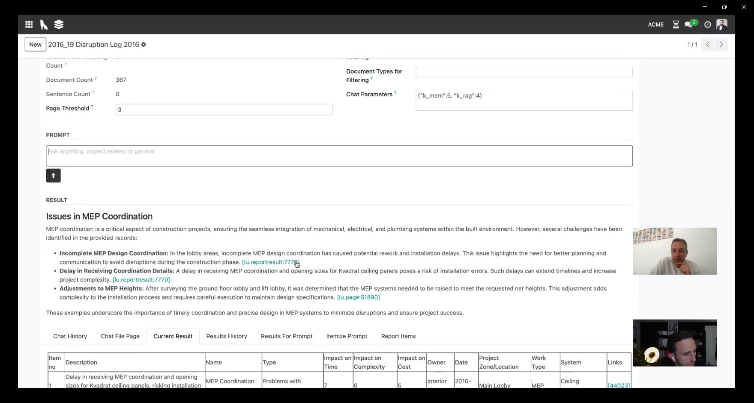Screen dimensions: 754x403
Task: Click the lower webcam video thumbnail
Action: 675,343
